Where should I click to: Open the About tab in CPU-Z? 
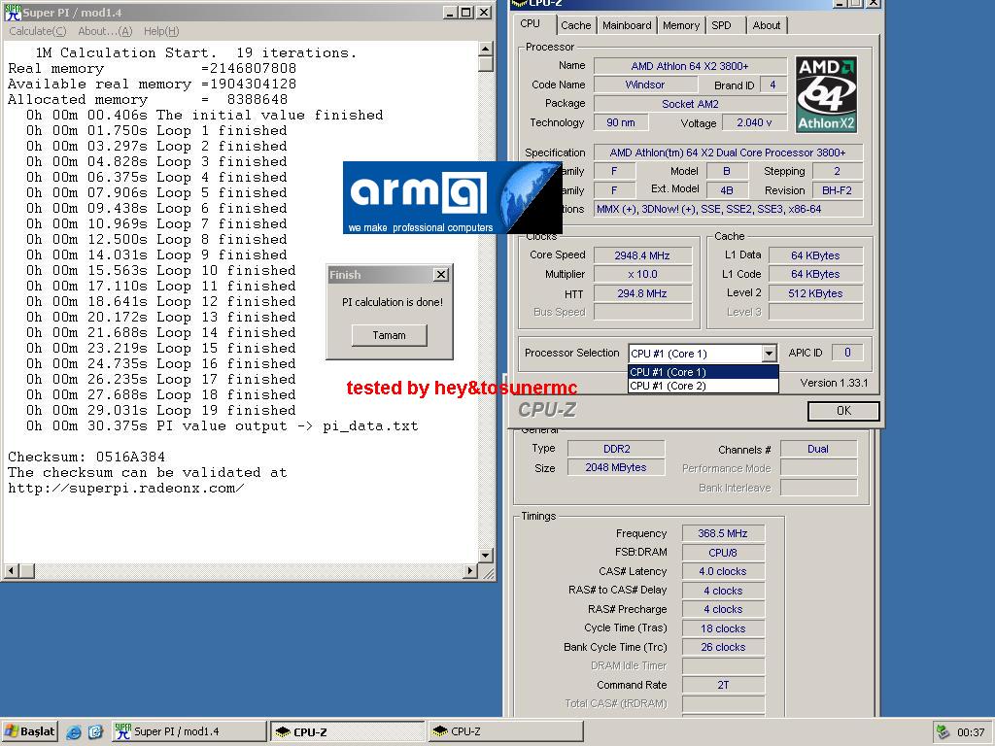tap(767, 25)
